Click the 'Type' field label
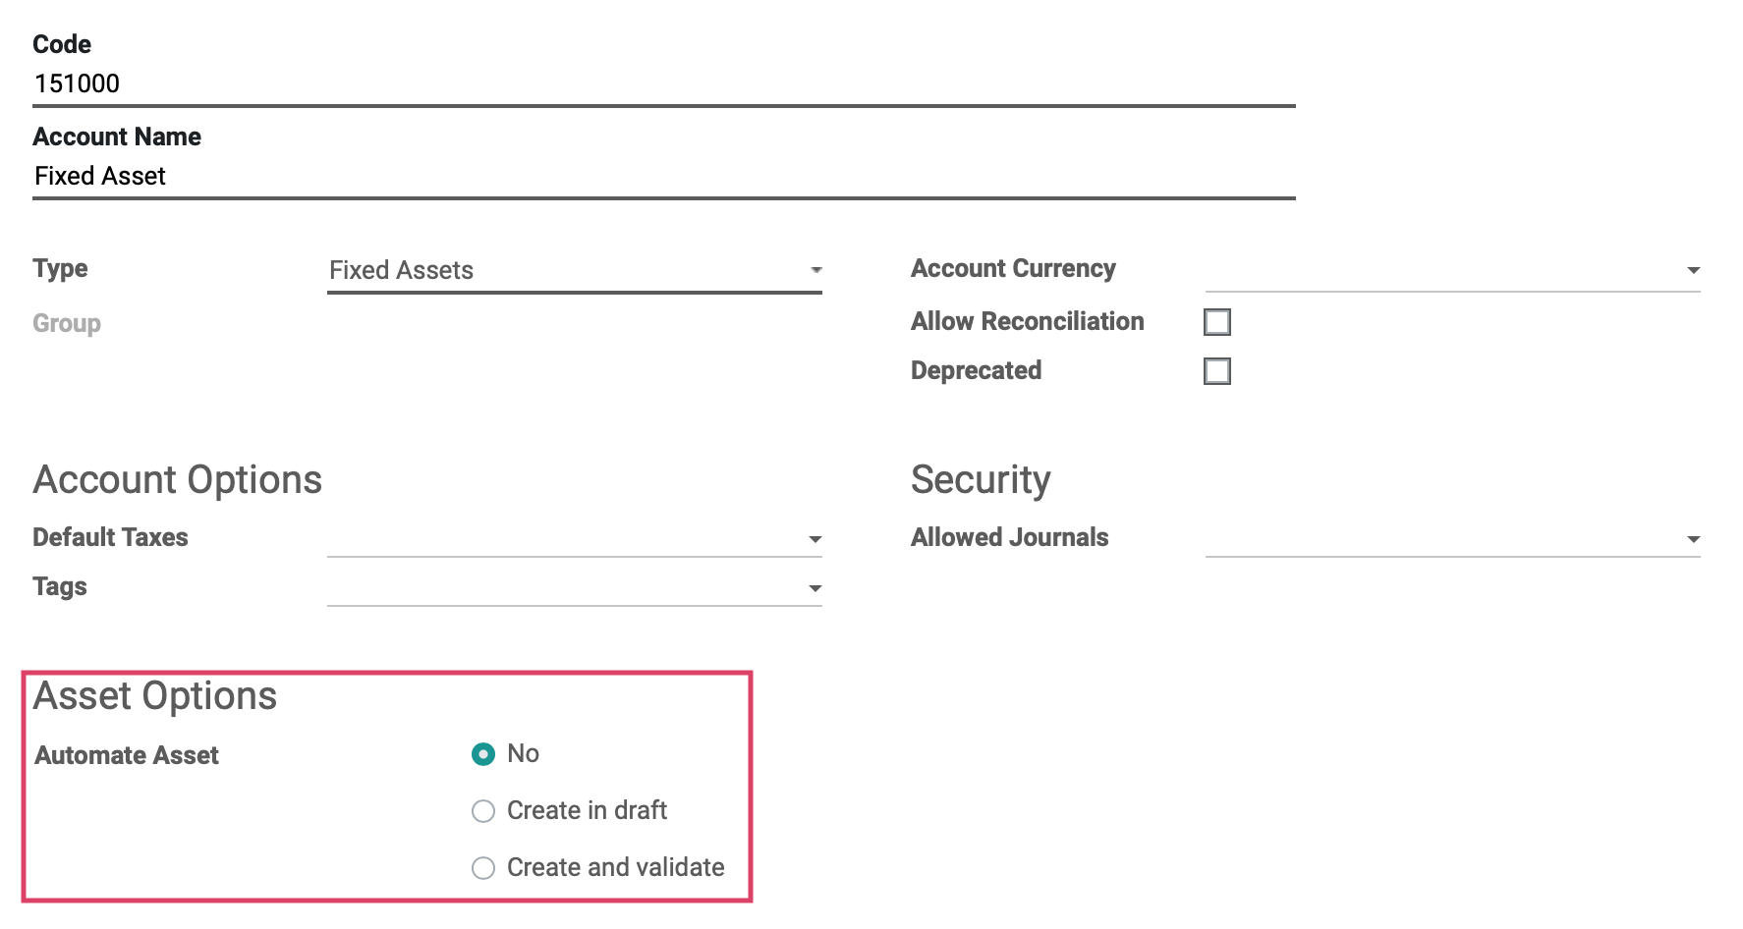 pos(60,269)
